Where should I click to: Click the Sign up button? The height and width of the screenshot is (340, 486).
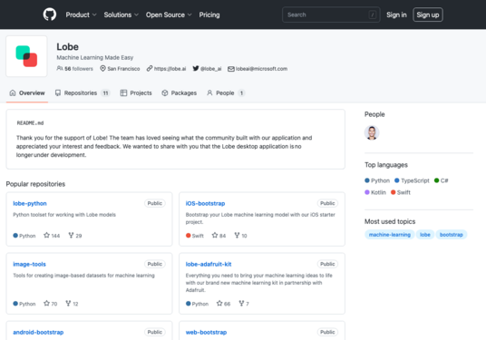point(428,15)
